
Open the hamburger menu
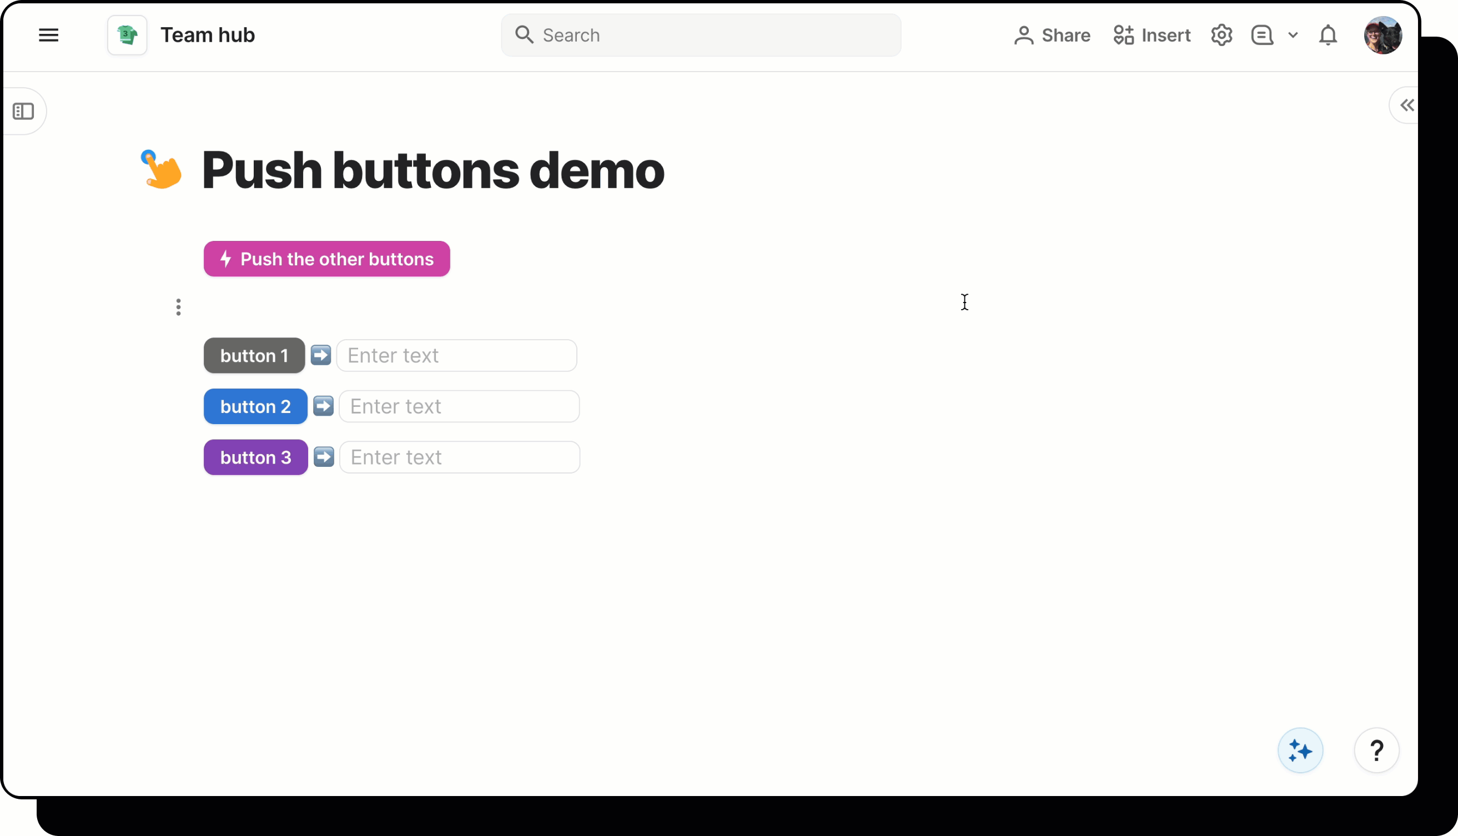pyautogui.click(x=48, y=35)
